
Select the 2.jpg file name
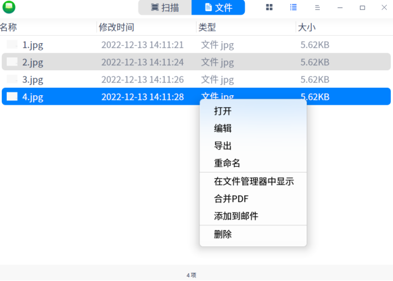pos(32,62)
